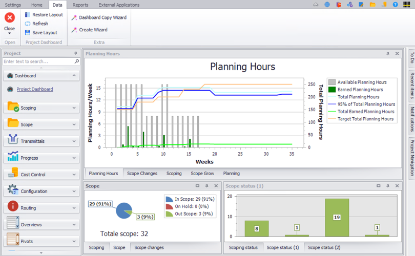
Task: Open the To Do side panel
Action: (411, 58)
